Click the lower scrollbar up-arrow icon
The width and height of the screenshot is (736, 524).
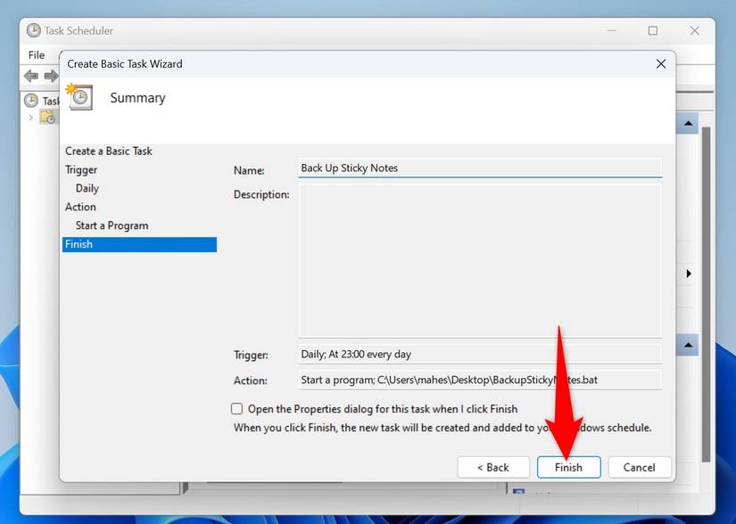click(687, 346)
